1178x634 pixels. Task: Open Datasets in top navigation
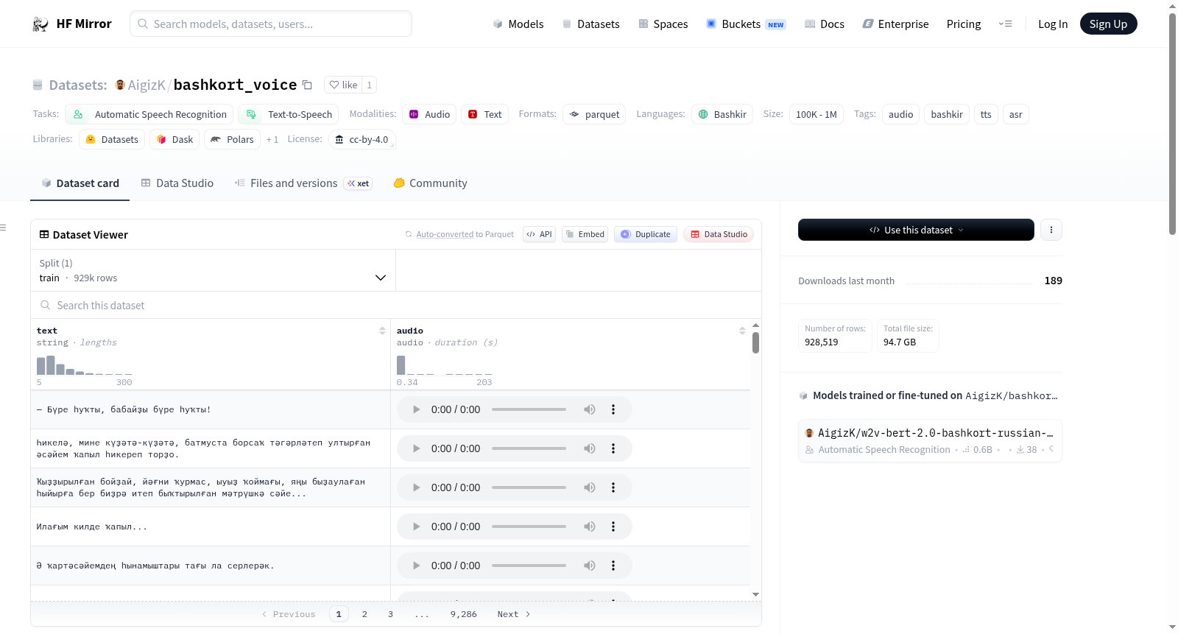click(x=590, y=24)
